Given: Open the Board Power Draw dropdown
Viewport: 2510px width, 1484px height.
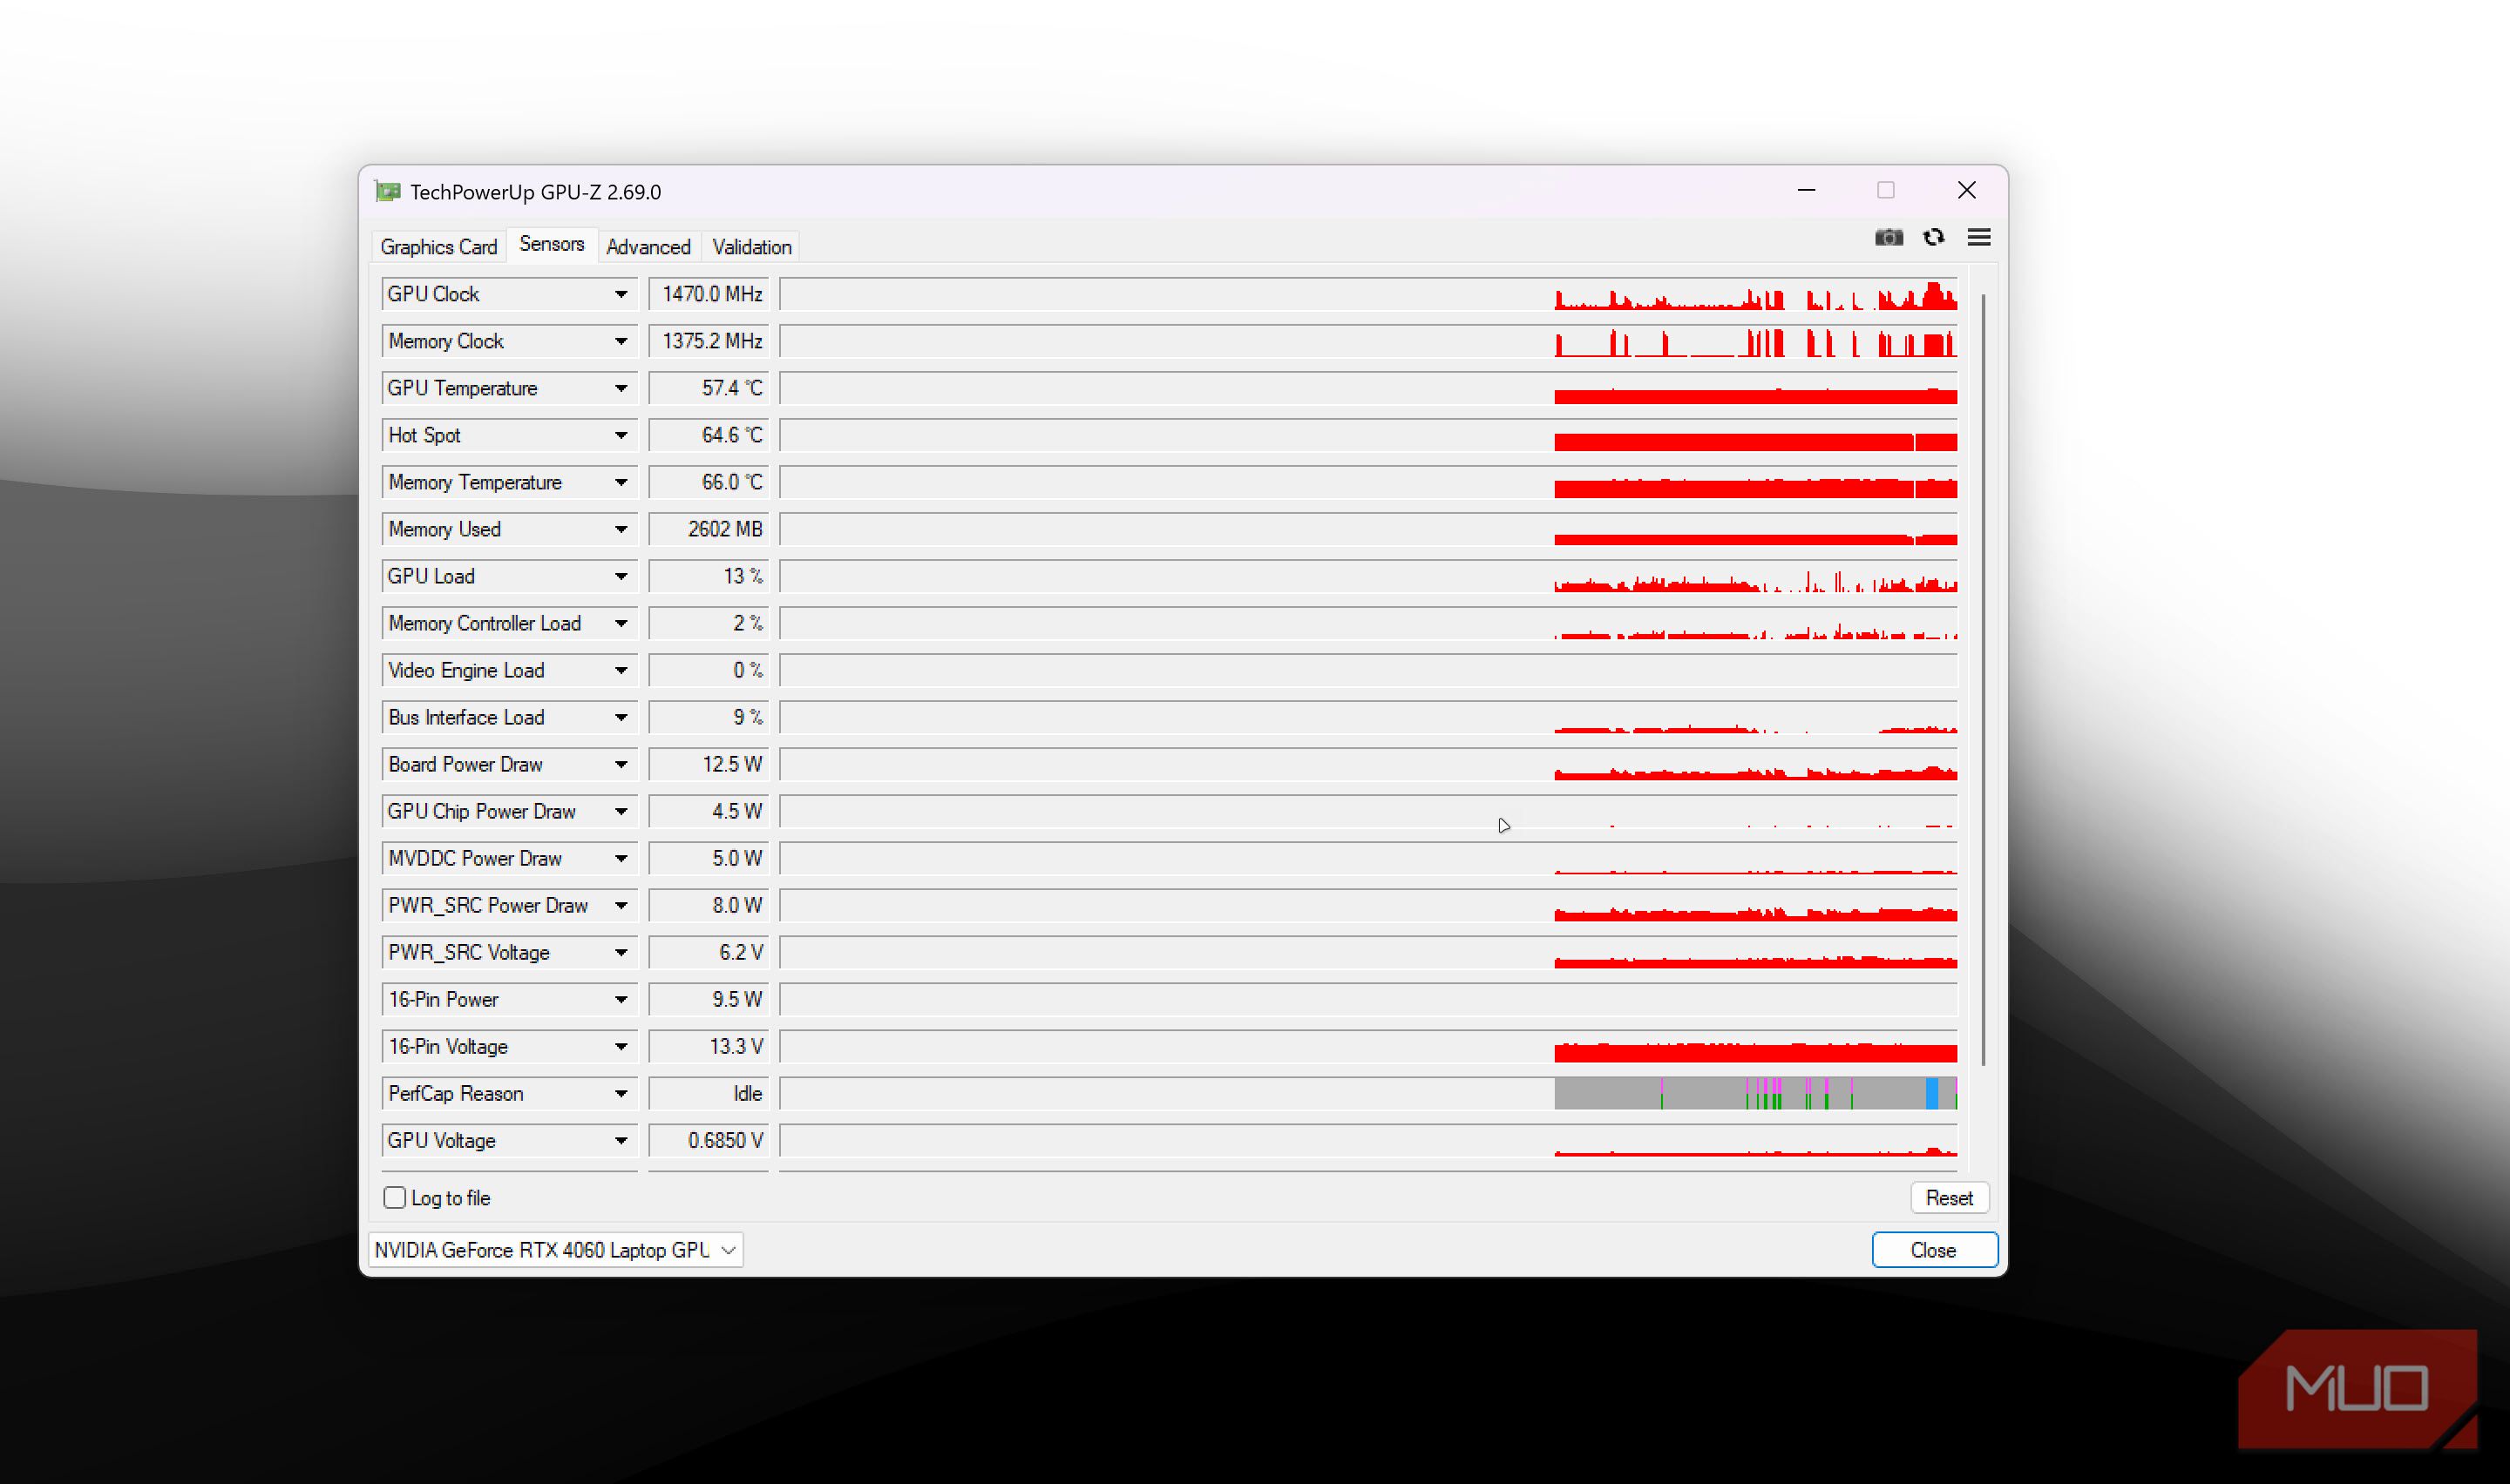Looking at the screenshot, I should point(621,764).
